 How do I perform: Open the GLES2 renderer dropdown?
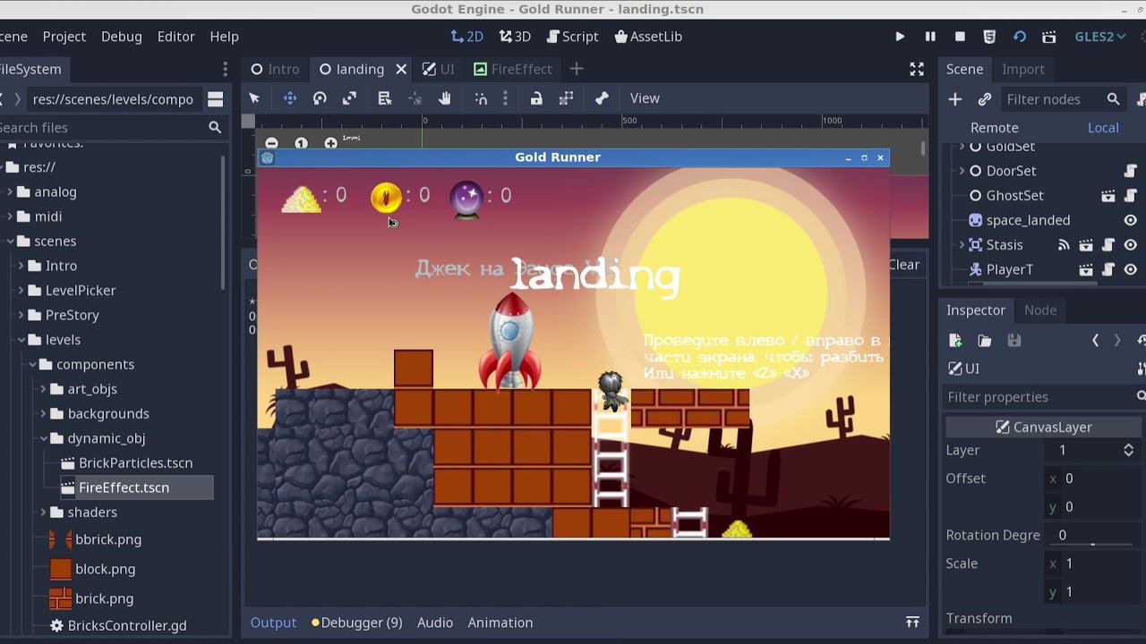[x=1099, y=37]
